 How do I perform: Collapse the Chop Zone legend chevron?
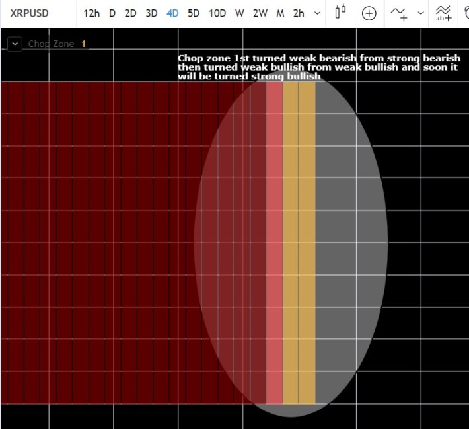pos(15,44)
